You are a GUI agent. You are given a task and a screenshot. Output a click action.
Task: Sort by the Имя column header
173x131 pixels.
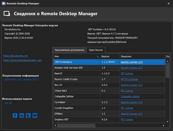tap(77, 56)
